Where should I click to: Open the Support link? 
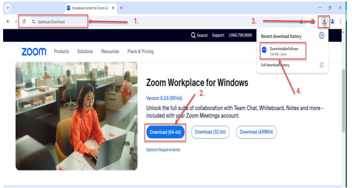coord(218,36)
